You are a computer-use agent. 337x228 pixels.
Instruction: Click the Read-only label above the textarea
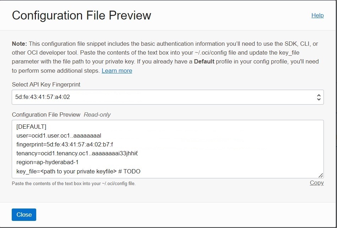[97, 115]
